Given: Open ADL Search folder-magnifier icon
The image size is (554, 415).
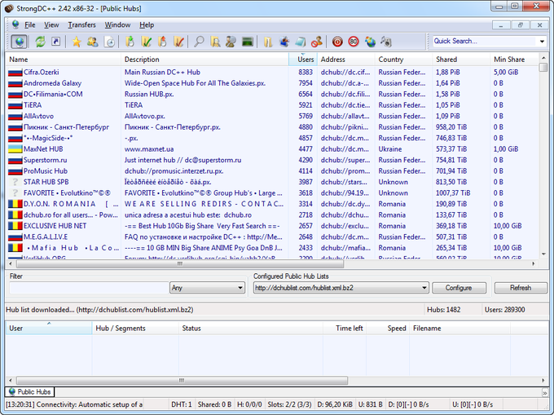Looking at the screenshot, I should (x=215, y=42).
